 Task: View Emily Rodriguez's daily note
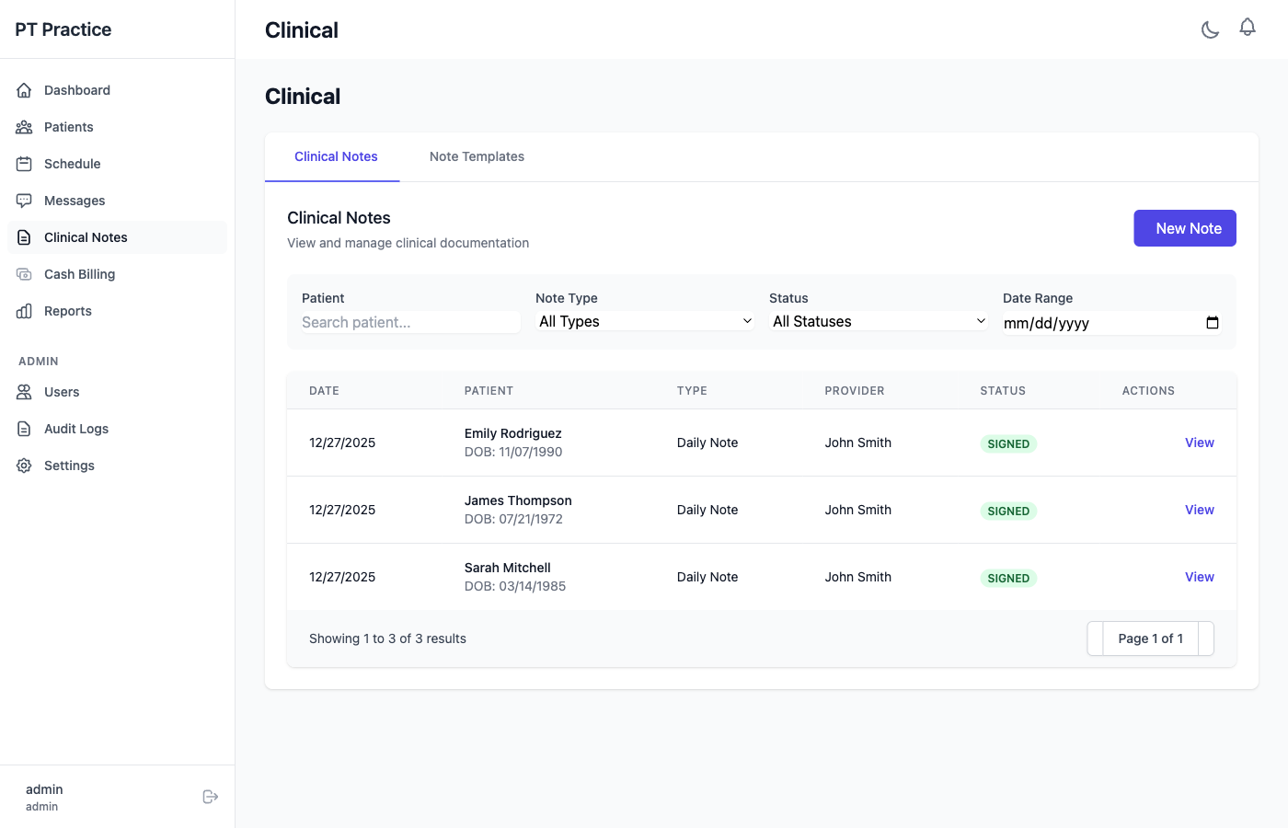click(1199, 443)
